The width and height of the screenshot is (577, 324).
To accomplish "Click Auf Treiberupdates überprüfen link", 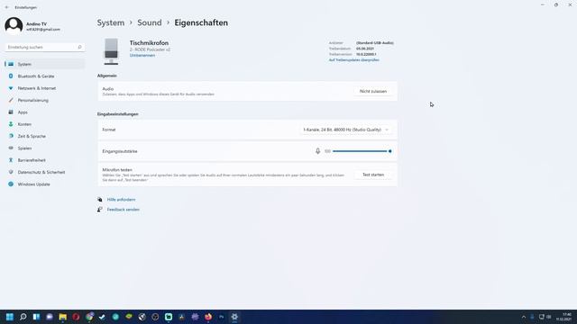I will [x=354, y=60].
